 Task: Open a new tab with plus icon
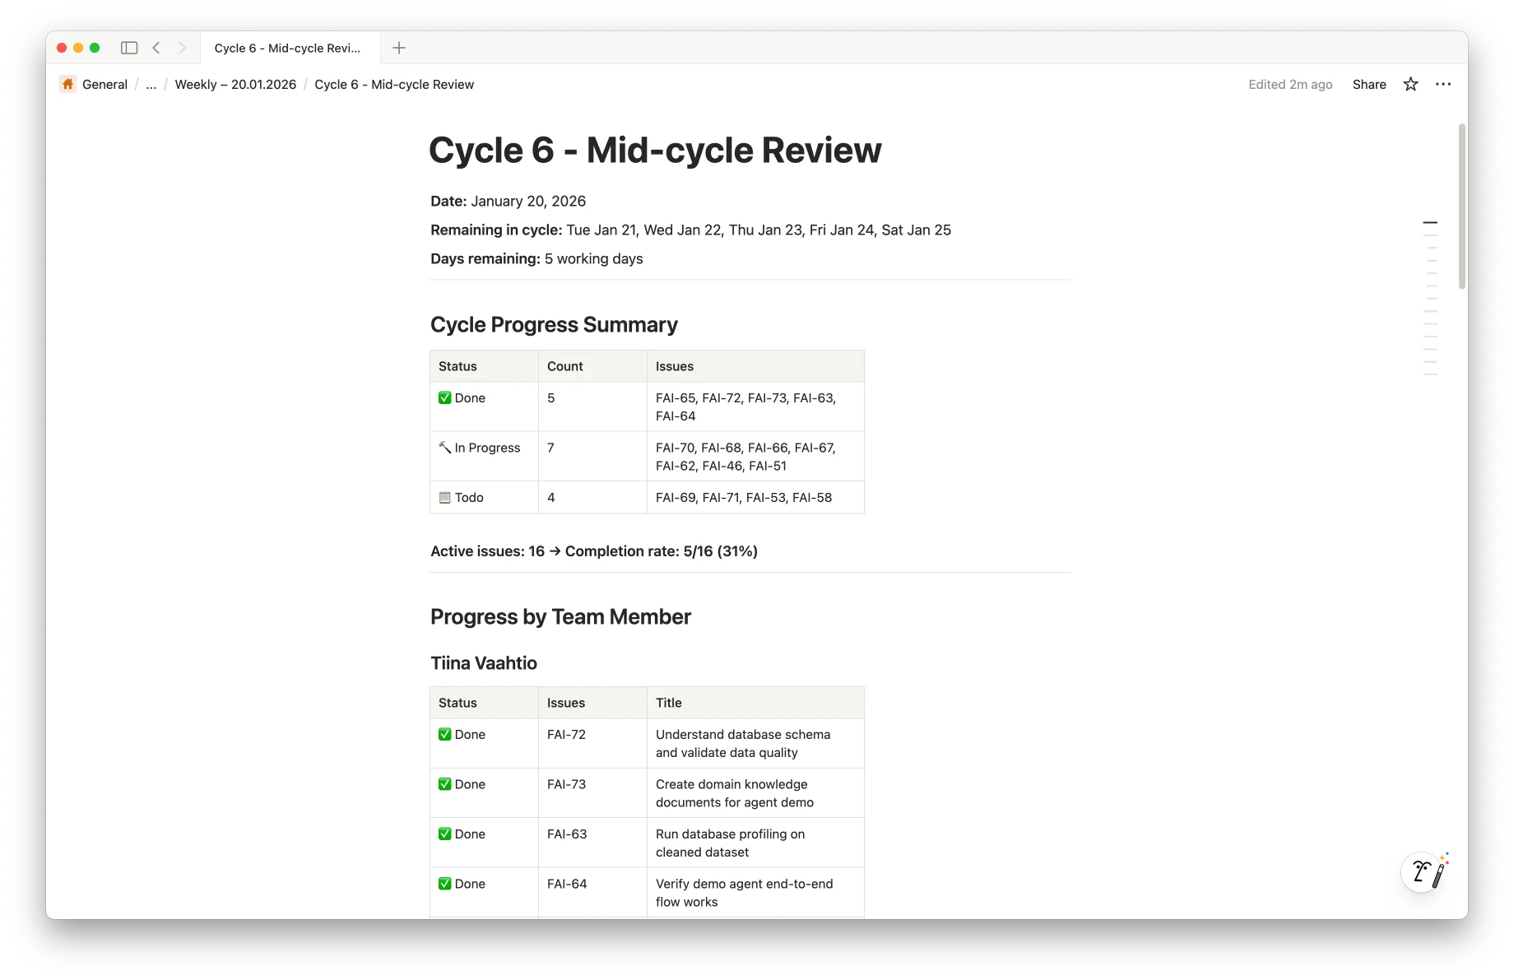pyautogui.click(x=399, y=48)
